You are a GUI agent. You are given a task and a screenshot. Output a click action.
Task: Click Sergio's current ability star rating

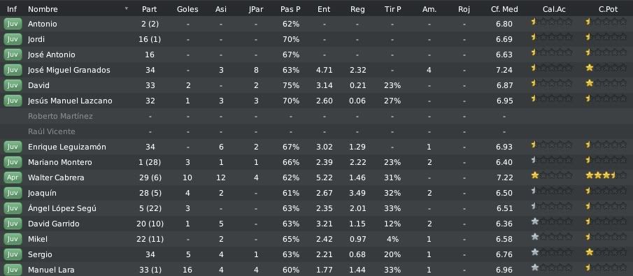pyautogui.click(x=551, y=253)
